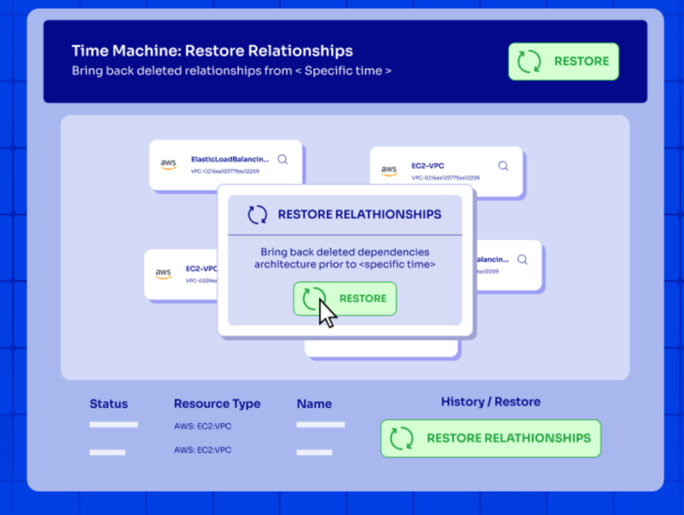Viewport: 684px width, 515px height.
Task: Click the circular arrows icon in the header RESTORE button
Action: [x=529, y=61]
